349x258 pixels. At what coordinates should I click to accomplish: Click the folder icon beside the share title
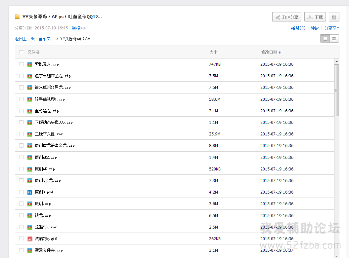tap(17, 17)
